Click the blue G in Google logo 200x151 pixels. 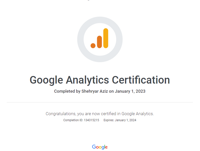pyautogui.click(x=94, y=147)
